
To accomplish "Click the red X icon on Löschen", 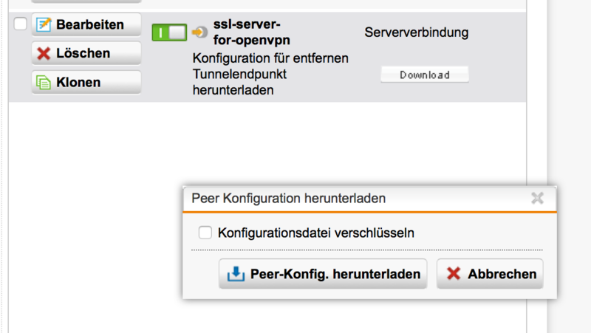I will [44, 54].
